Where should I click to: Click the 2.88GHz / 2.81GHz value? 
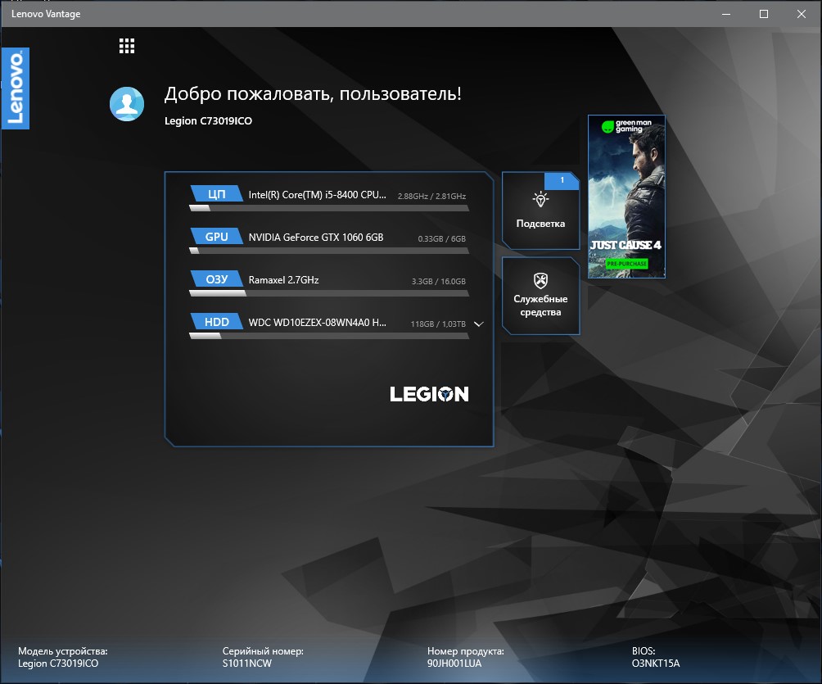pos(431,196)
